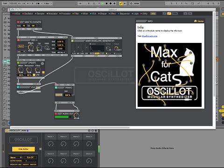Click the LPGATE Offset knob
The height and width of the screenshot is (168, 224).
21,70
